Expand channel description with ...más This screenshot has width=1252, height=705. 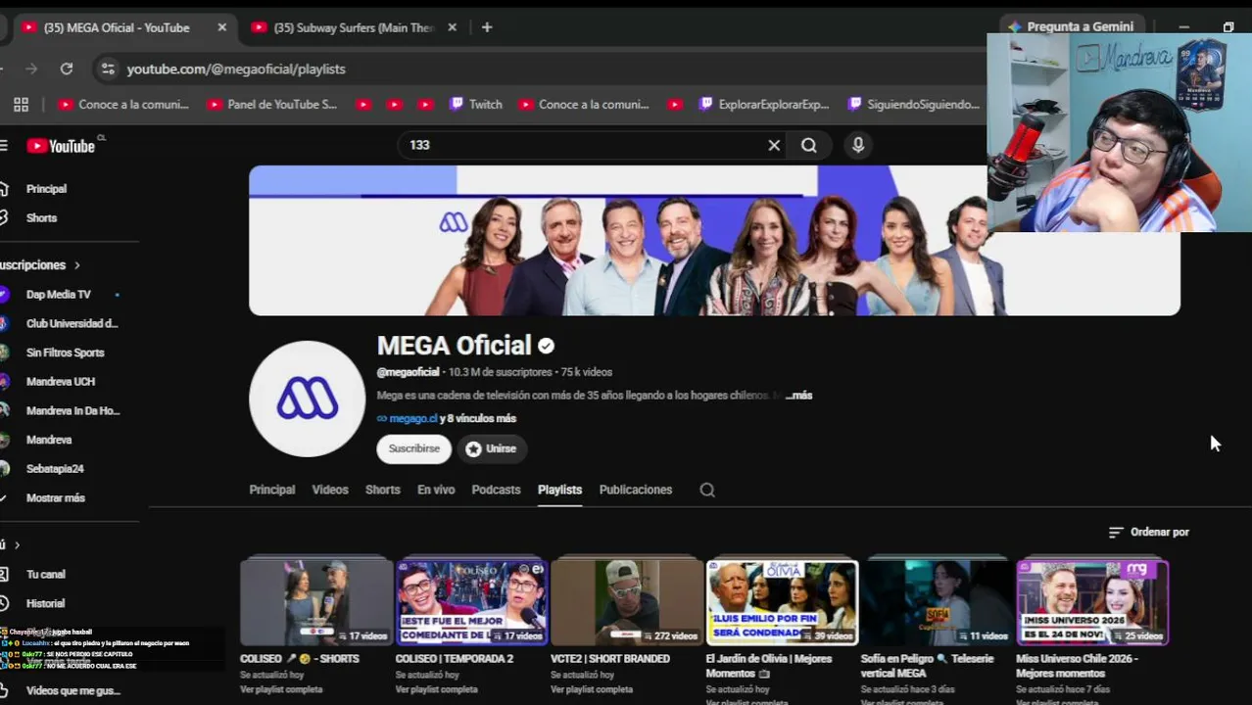click(x=799, y=396)
